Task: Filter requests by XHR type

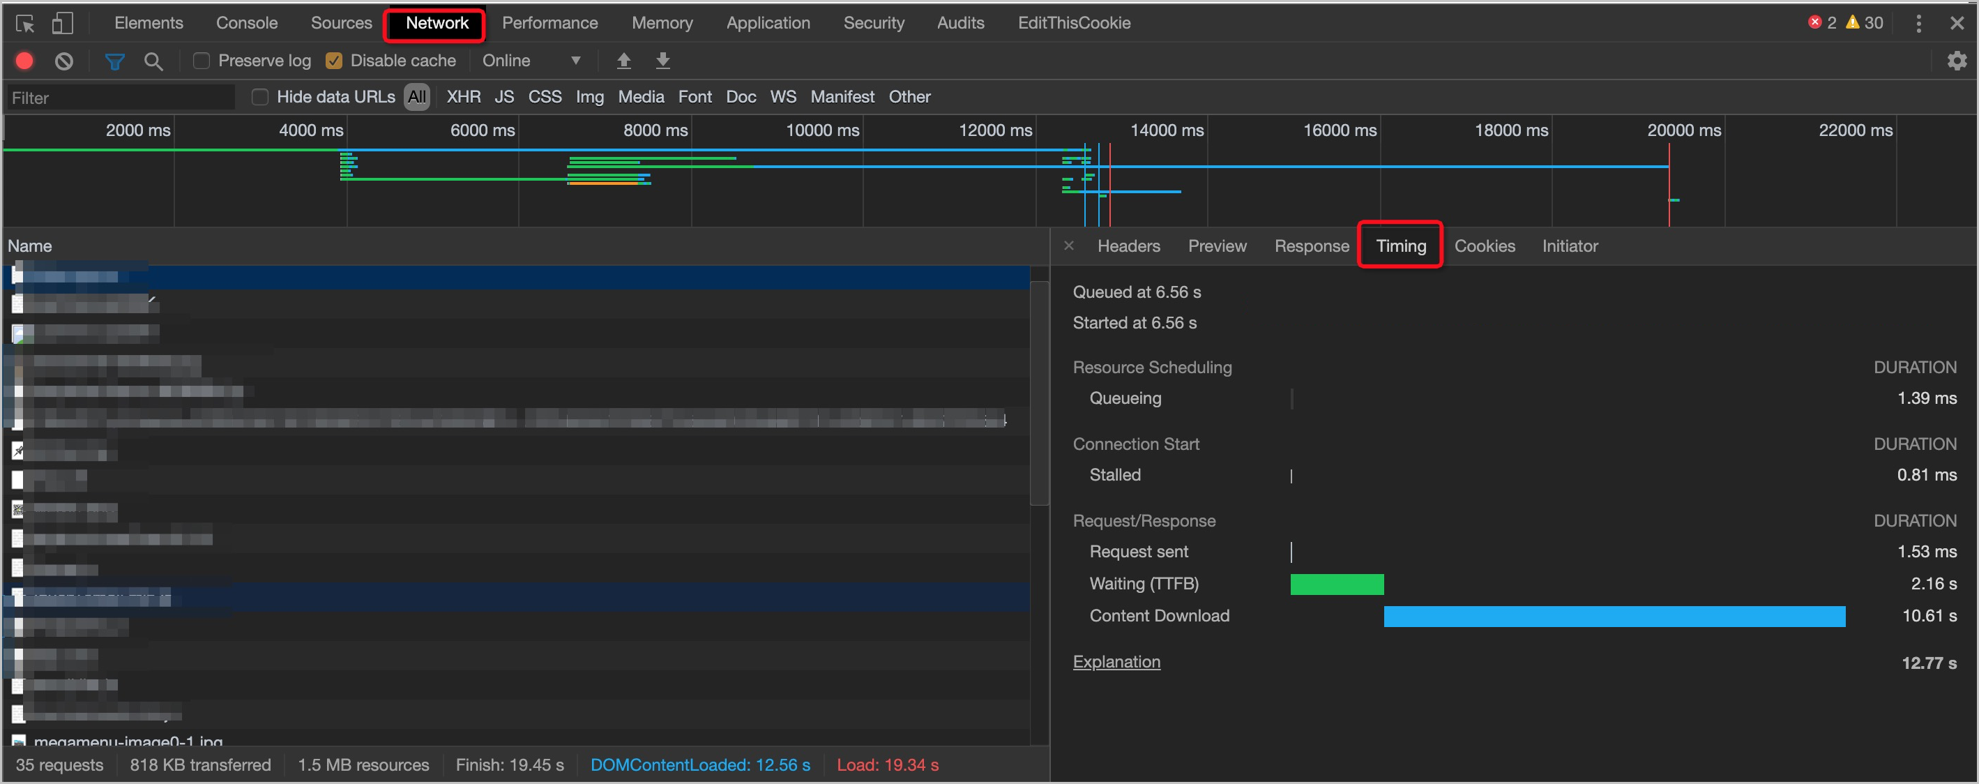Action: coord(463,97)
